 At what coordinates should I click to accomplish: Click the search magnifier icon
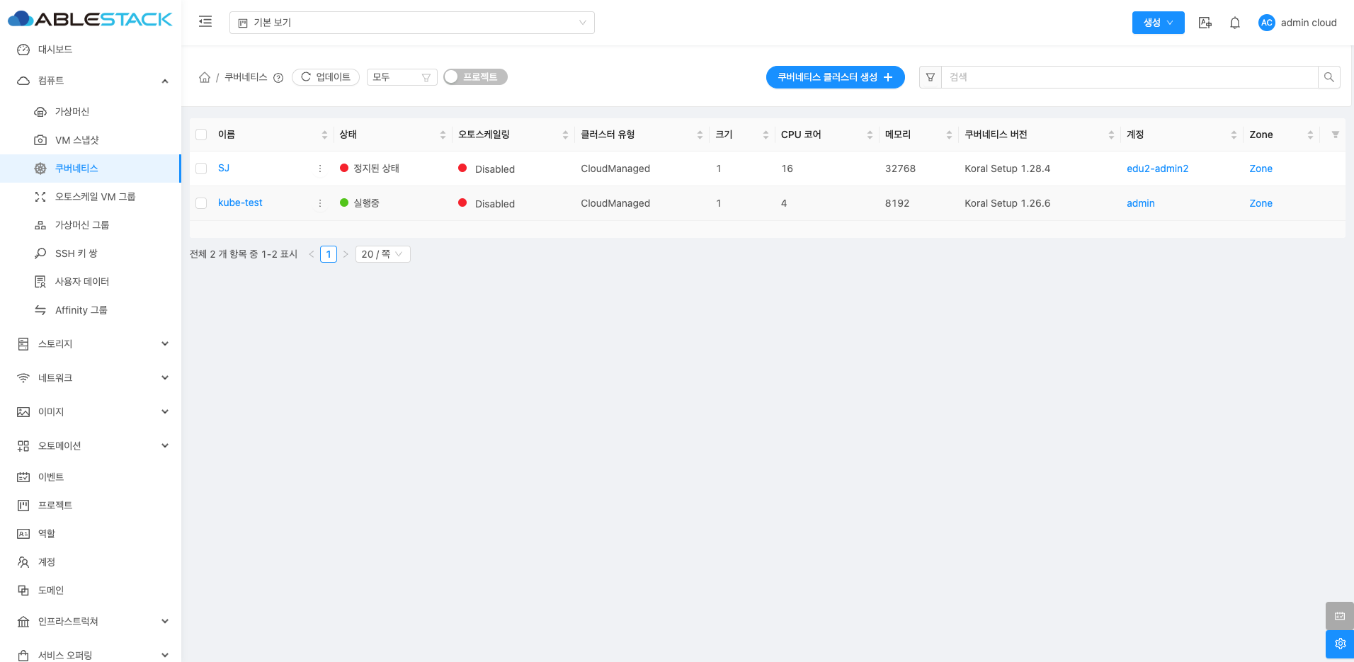1329,77
